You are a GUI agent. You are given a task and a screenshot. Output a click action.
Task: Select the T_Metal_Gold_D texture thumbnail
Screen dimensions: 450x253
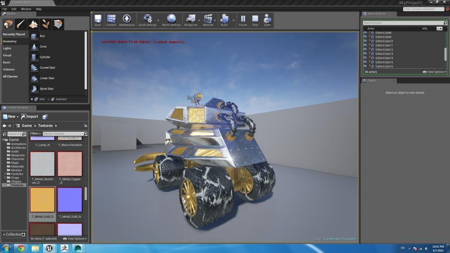[x=42, y=200]
